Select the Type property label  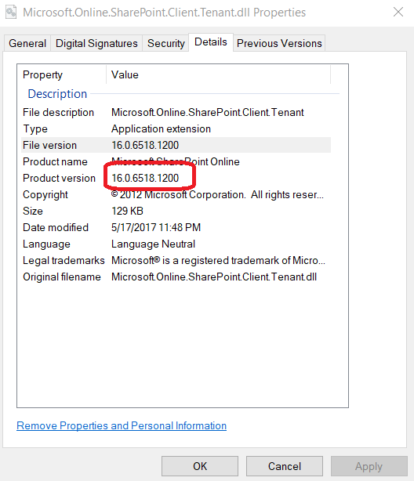pos(35,128)
